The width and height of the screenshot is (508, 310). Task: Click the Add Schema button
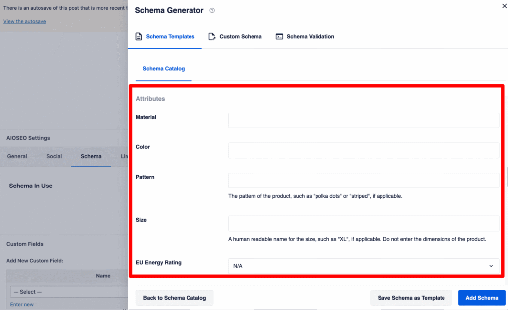(x=482, y=298)
